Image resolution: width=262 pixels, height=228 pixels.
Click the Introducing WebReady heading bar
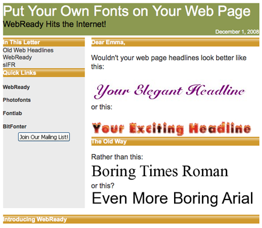[131, 219]
